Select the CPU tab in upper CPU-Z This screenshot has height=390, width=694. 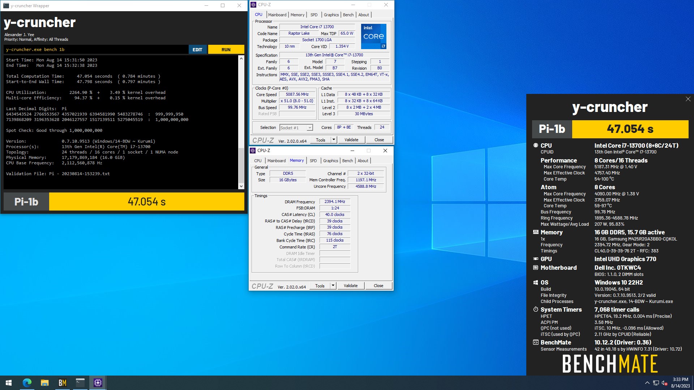pyautogui.click(x=258, y=14)
